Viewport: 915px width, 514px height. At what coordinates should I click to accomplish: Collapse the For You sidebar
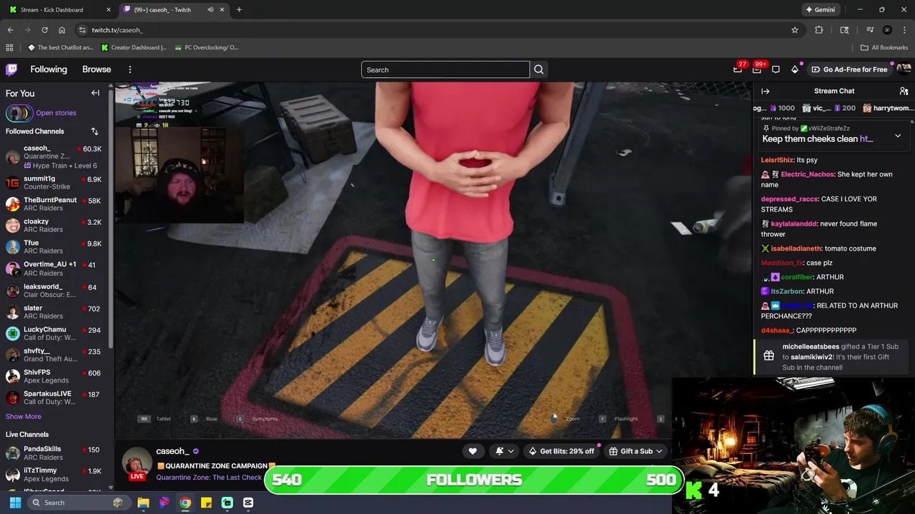[95, 93]
